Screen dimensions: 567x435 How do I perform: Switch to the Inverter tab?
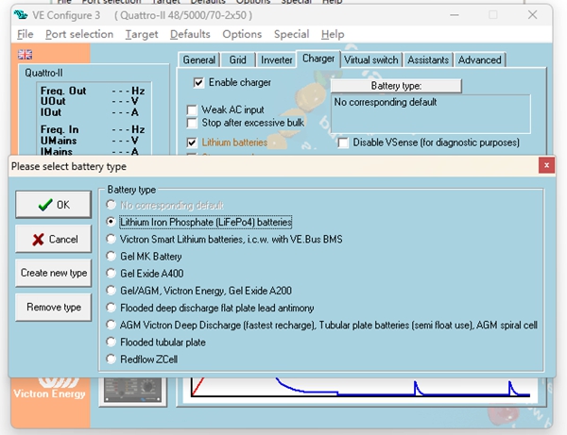point(276,60)
